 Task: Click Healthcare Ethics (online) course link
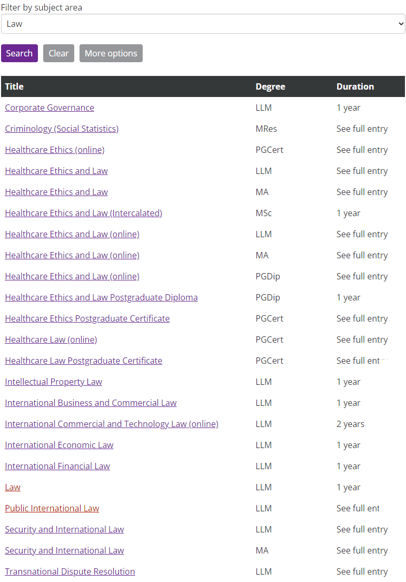pyautogui.click(x=55, y=150)
